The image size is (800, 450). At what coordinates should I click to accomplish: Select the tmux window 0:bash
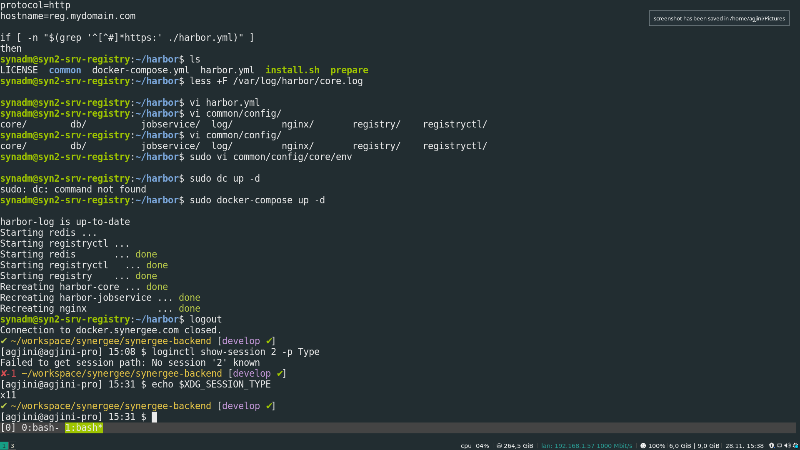(40, 427)
